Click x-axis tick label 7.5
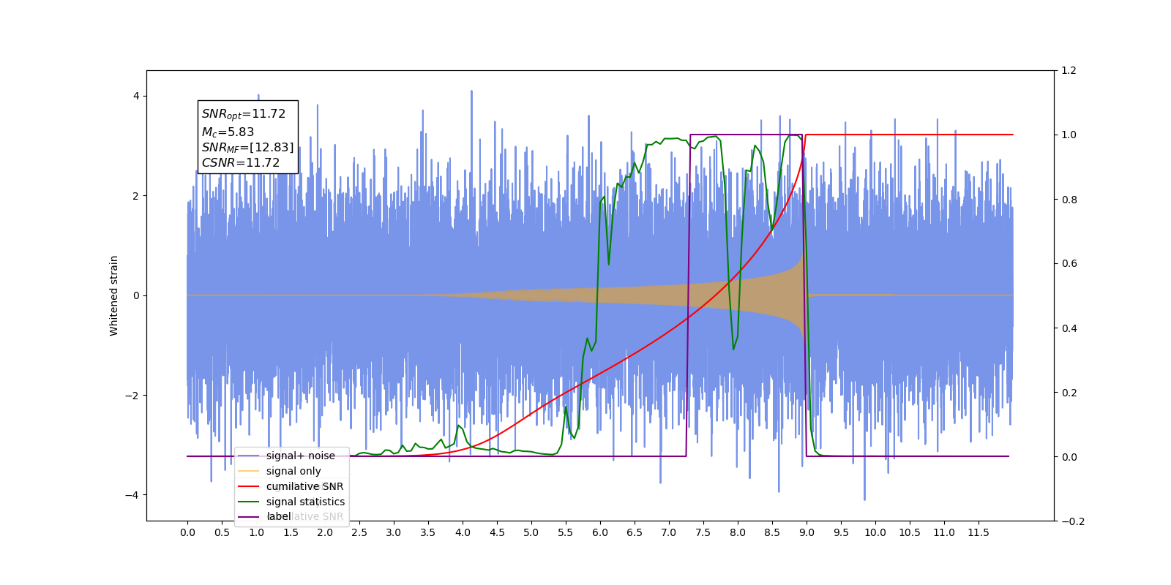This screenshot has width=1171, height=585. [x=703, y=532]
